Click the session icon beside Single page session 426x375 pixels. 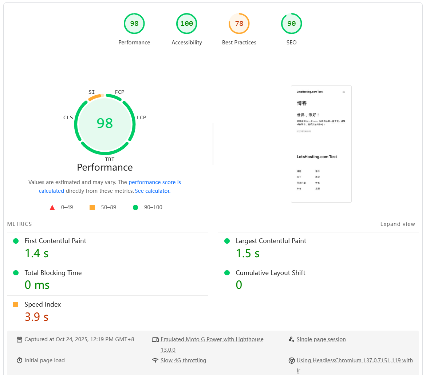click(x=291, y=339)
